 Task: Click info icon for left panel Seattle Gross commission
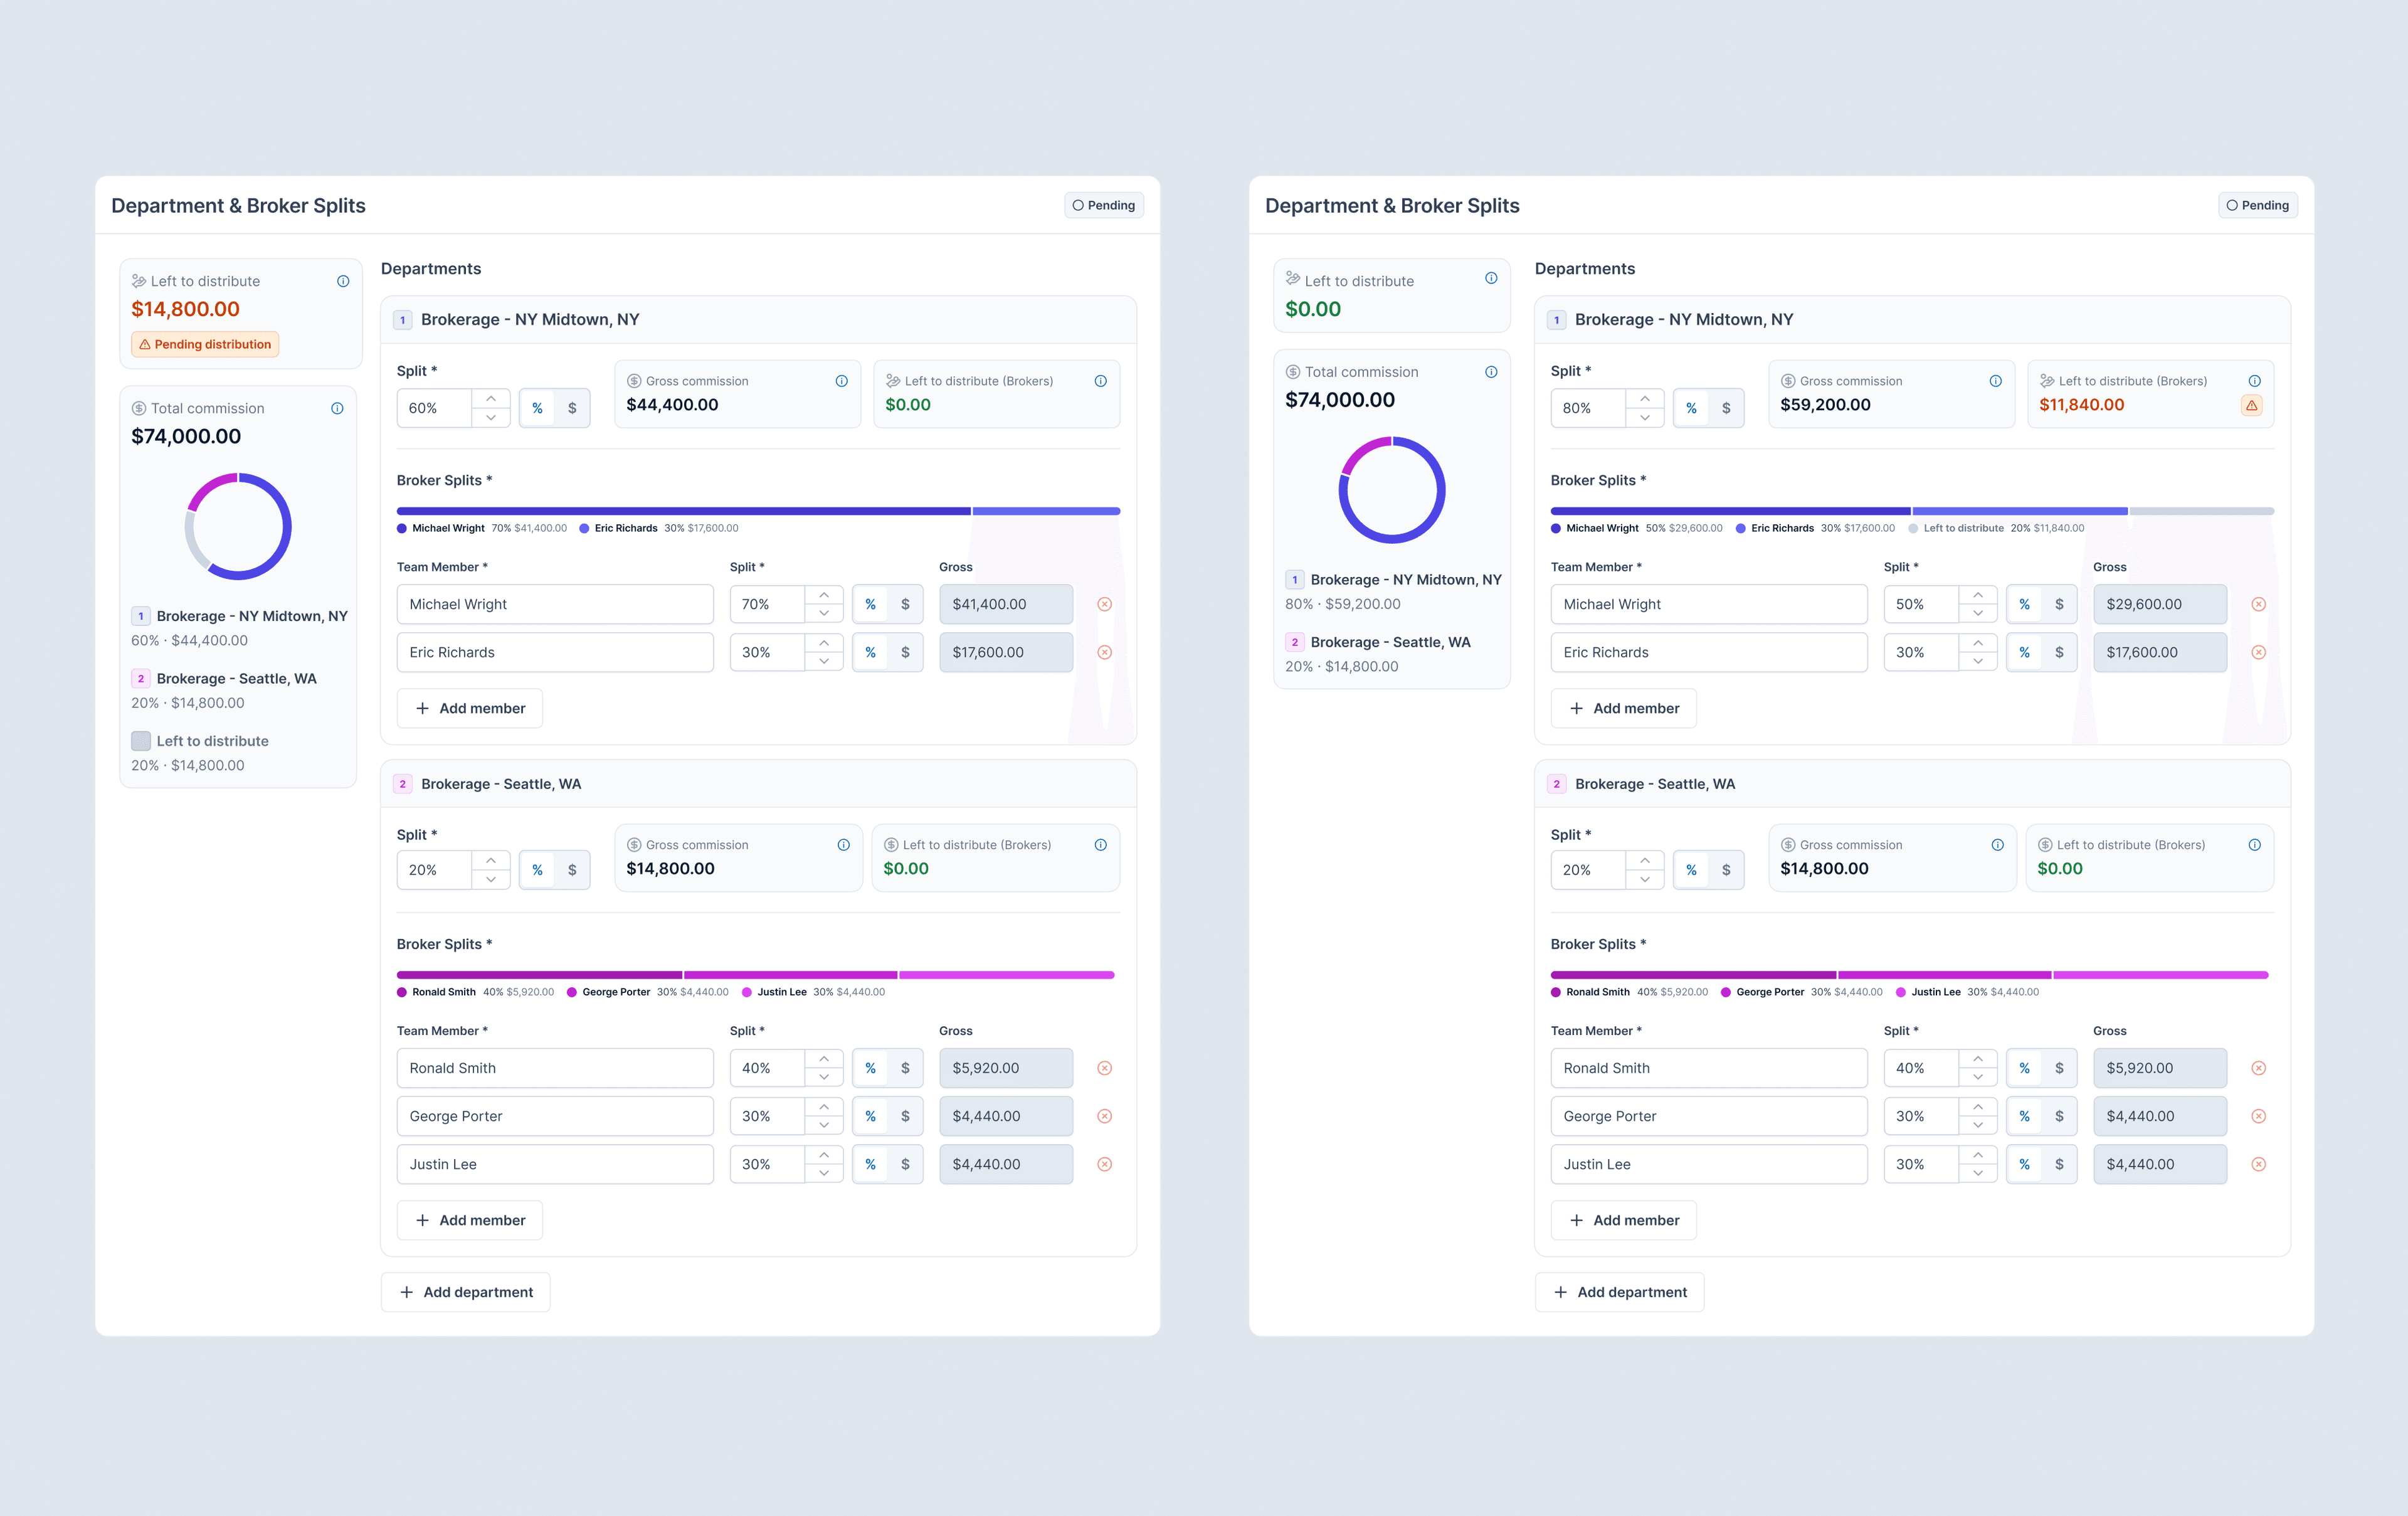[x=843, y=845]
